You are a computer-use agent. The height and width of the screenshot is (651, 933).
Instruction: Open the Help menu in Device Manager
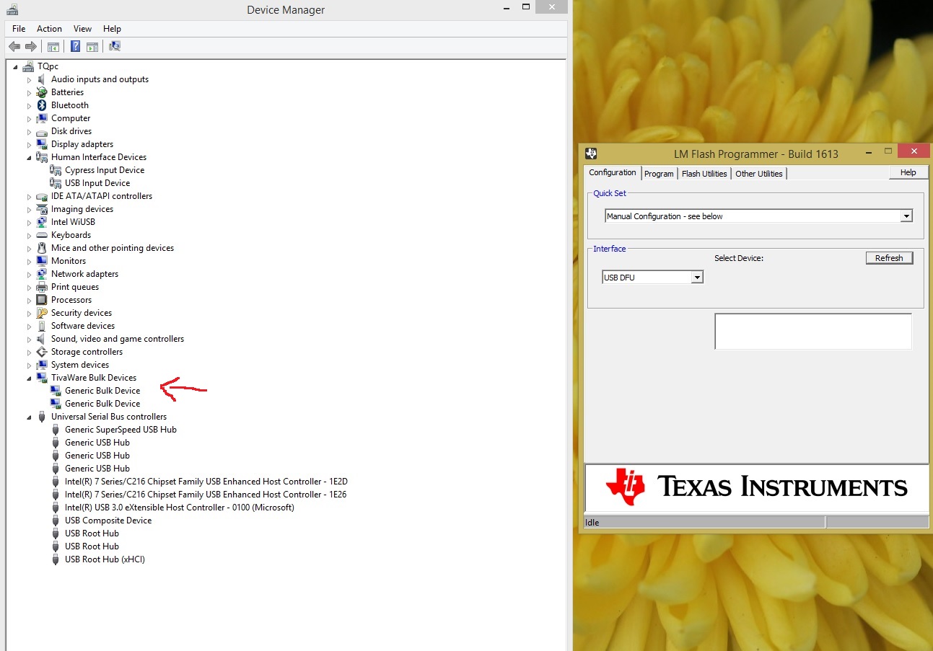pos(112,29)
